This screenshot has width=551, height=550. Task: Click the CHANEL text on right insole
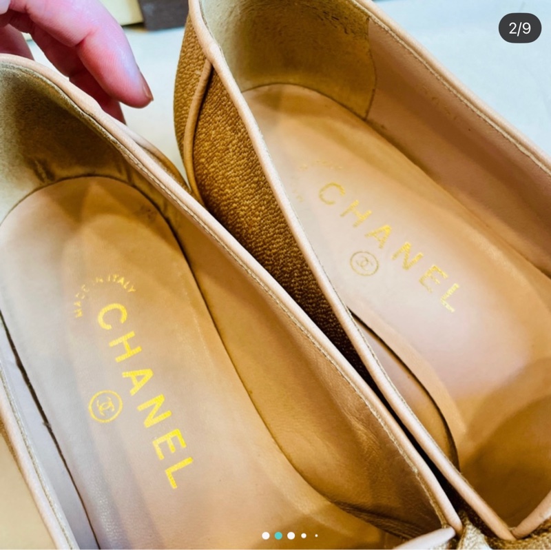390,243
